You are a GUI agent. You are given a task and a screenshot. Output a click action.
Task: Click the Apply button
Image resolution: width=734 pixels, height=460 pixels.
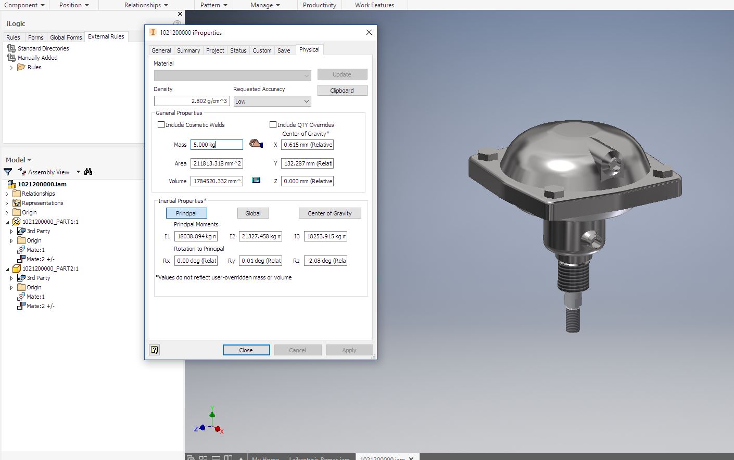pyautogui.click(x=349, y=350)
